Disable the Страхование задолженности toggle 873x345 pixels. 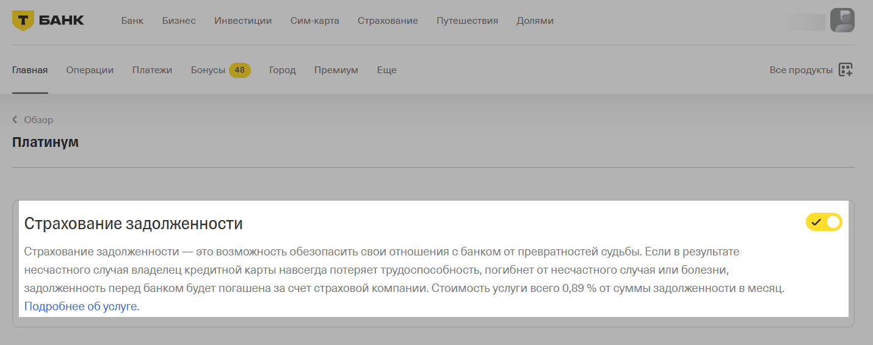click(x=824, y=222)
